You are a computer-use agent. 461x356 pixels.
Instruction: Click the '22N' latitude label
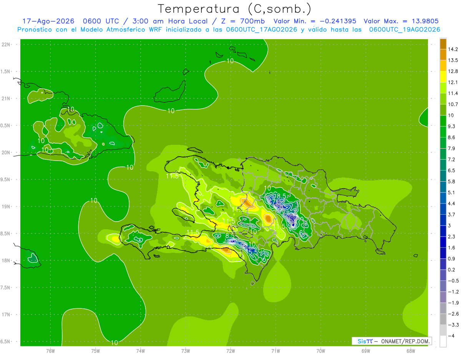pyautogui.click(x=6, y=45)
